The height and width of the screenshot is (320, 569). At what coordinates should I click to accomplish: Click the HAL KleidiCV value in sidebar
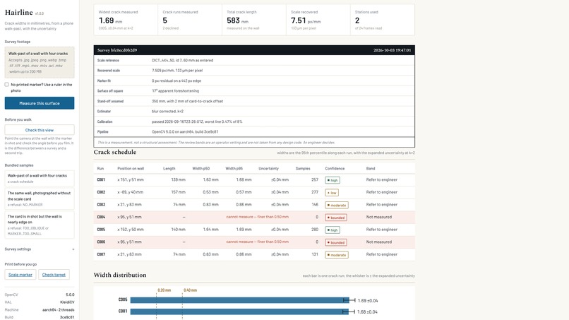click(x=67, y=302)
